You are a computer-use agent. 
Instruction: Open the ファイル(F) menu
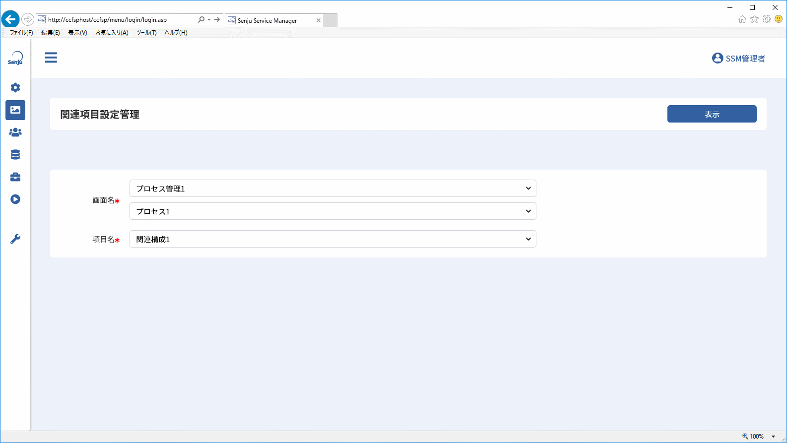tap(21, 33)
